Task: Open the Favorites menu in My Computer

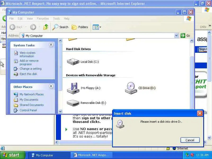Action: click(x=43, y=19)
